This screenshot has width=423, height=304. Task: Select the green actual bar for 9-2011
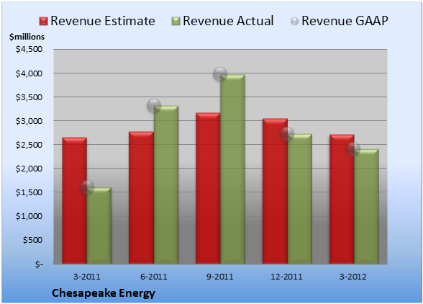232,169
